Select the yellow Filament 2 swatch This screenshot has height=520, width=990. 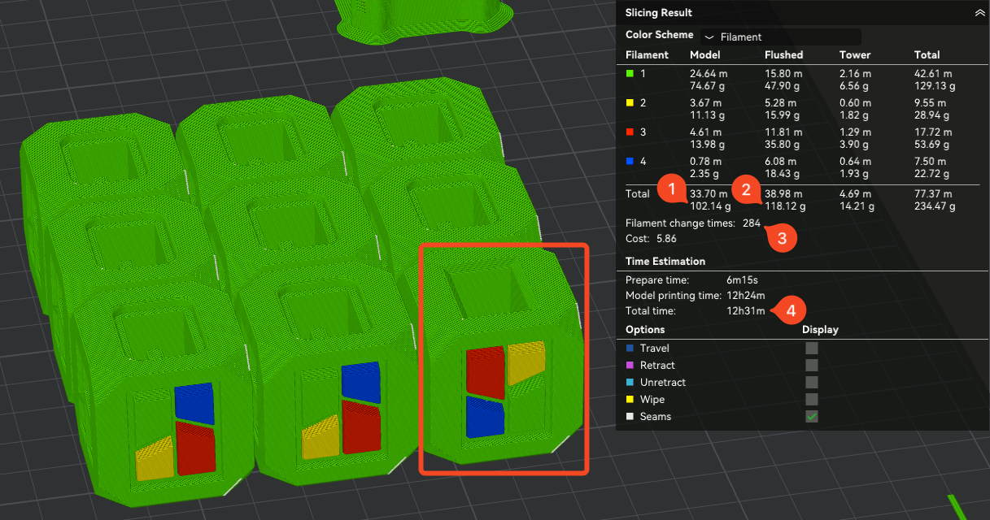pyautogui.click(x=630, y=103)
